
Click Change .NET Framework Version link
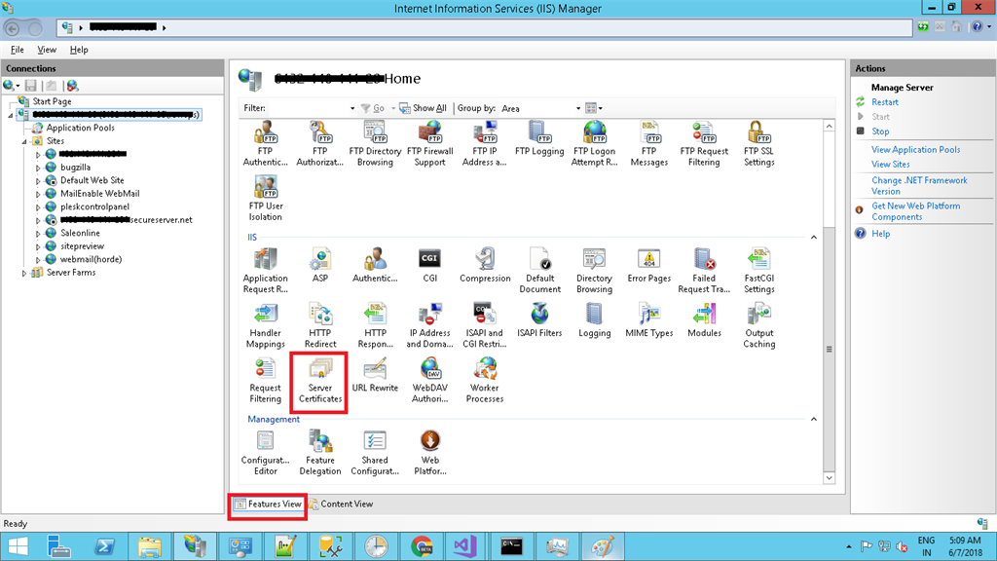point(919,186)
